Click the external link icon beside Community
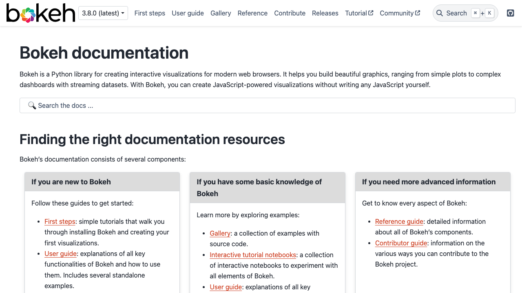The height and width of the screenshot is (293, 522). (418, 13)
